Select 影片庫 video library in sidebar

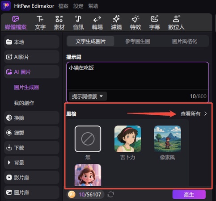point(32,177)
